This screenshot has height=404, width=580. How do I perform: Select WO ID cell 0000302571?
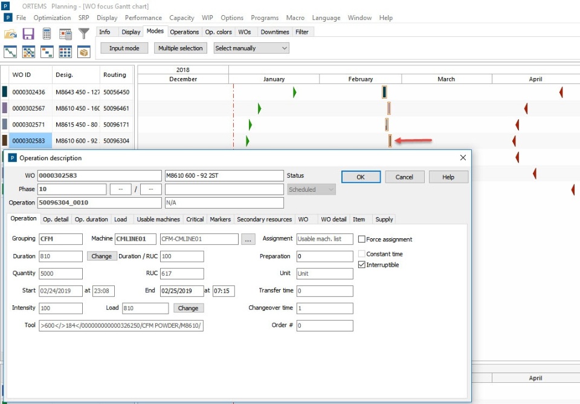pyautogui.click(x=31, y=125)
